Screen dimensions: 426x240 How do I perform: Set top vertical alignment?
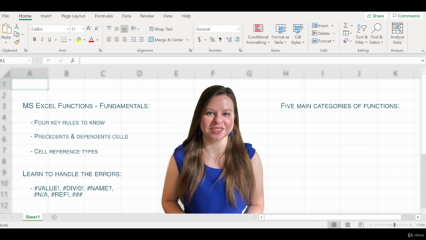point(109,28)
